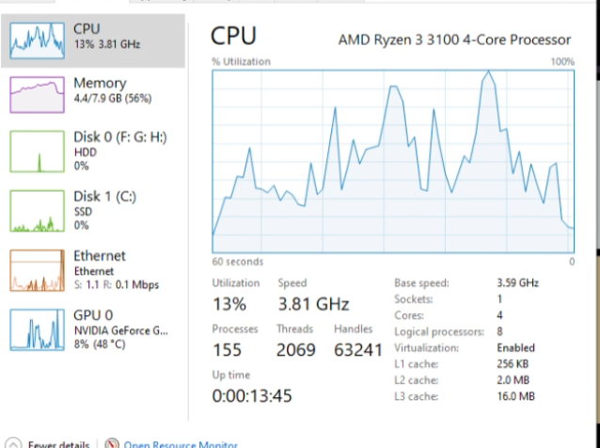The width and height of the screenshot is (600, 448).
Task: Click the Handles count 63241
Action: click(x=358, y=350)
